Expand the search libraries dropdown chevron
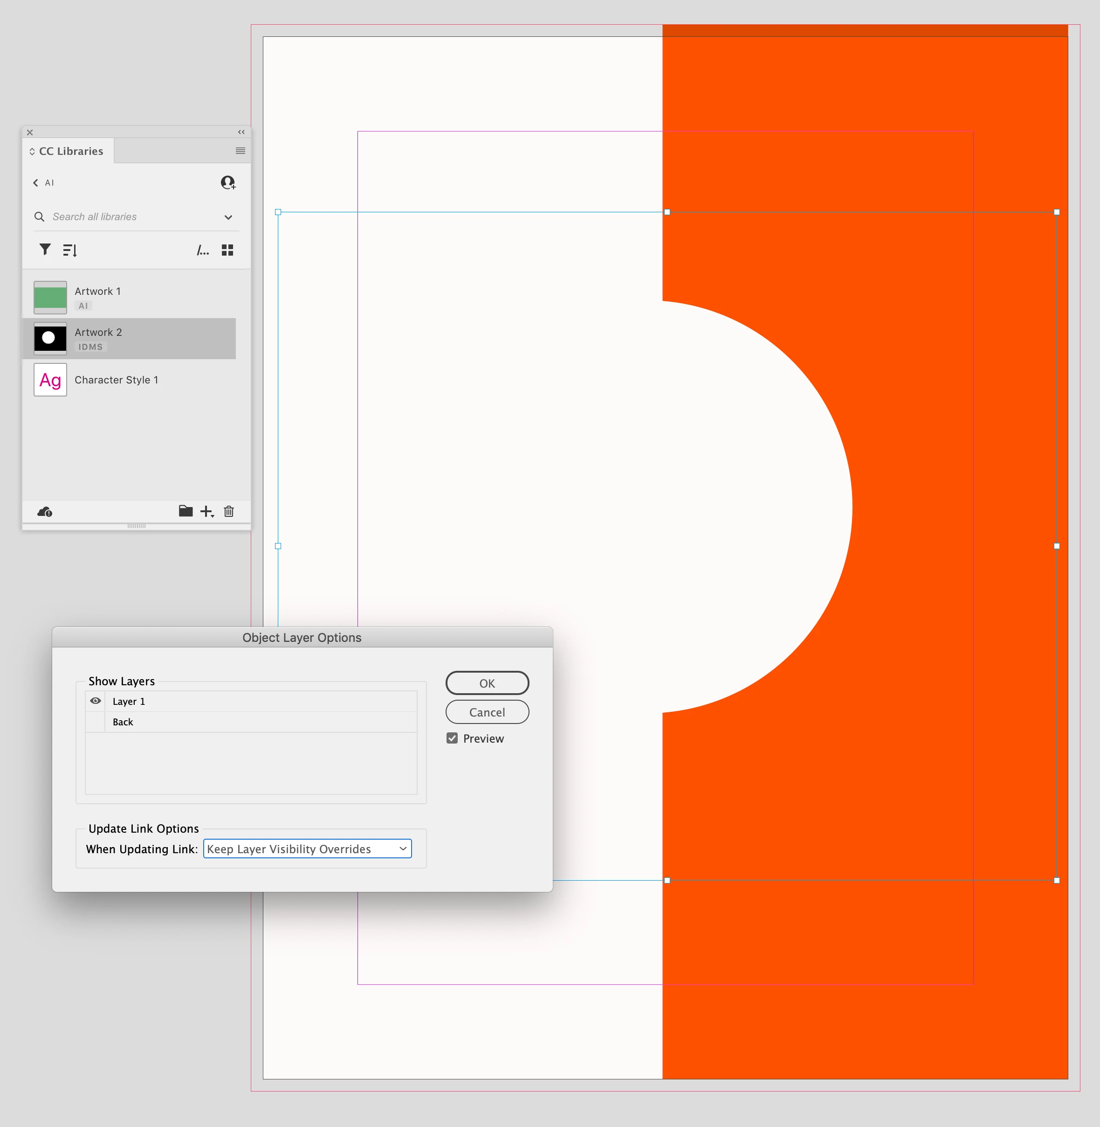 click(x=228, y=217)
